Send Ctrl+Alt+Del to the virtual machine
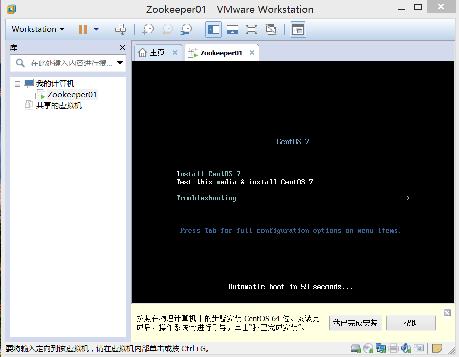The width and height of the screenshot is (459, 357). (120, 29)
